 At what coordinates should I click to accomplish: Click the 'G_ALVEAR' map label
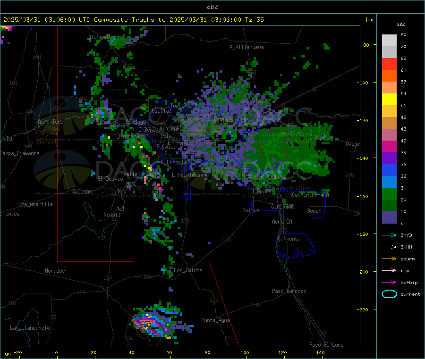coord(282,207)
